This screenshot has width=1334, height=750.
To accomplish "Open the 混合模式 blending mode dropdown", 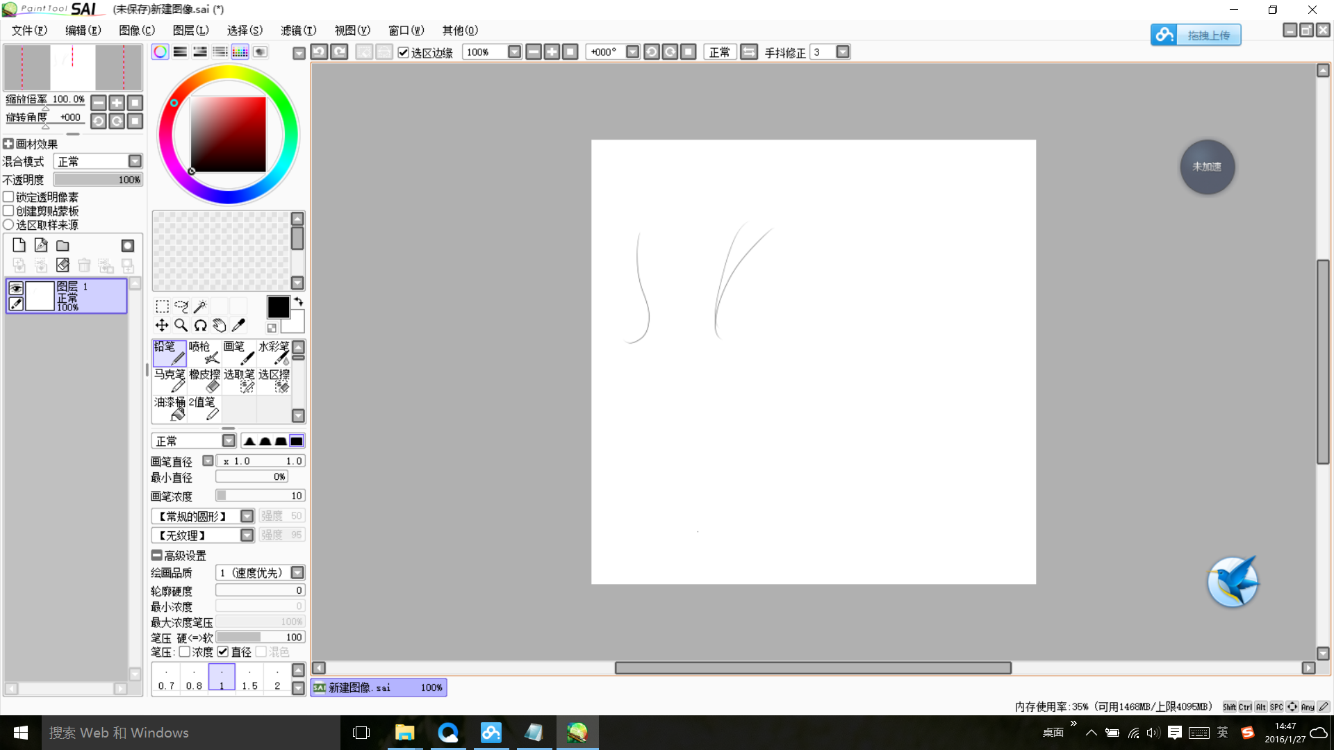I will (135, 160).
